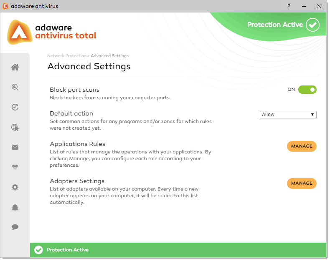330x261 pixels.
Task: Click the checkmark icon in bottom status bar
Action: click(x=38, y=250)
